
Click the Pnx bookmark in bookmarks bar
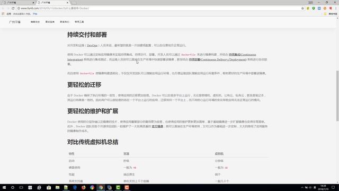35,14
